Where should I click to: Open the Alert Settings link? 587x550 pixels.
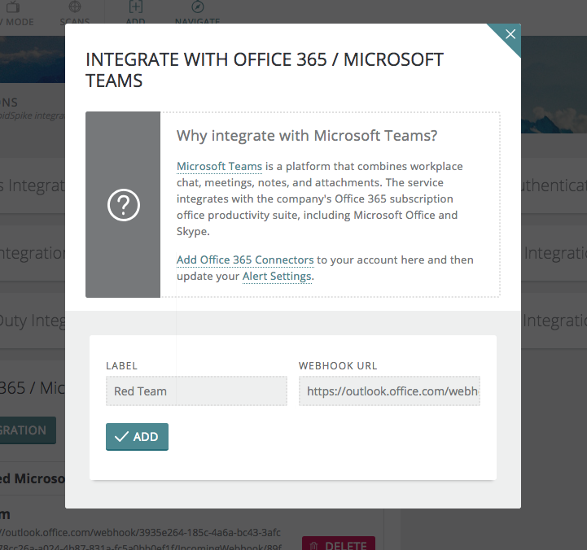277,276
